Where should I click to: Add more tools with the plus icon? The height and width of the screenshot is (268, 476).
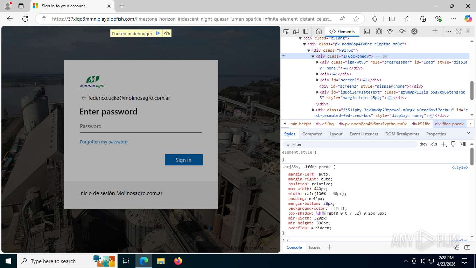[435, 31]
